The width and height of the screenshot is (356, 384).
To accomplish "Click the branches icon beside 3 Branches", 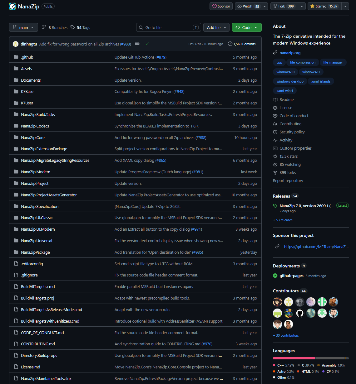I will click(x=44, y=27).
